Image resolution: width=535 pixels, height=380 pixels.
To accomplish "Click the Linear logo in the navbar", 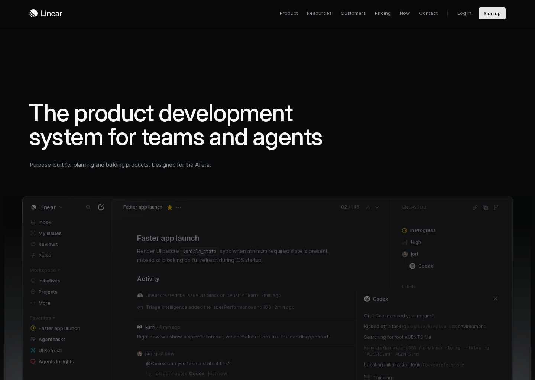I will [x=45, y=13].
